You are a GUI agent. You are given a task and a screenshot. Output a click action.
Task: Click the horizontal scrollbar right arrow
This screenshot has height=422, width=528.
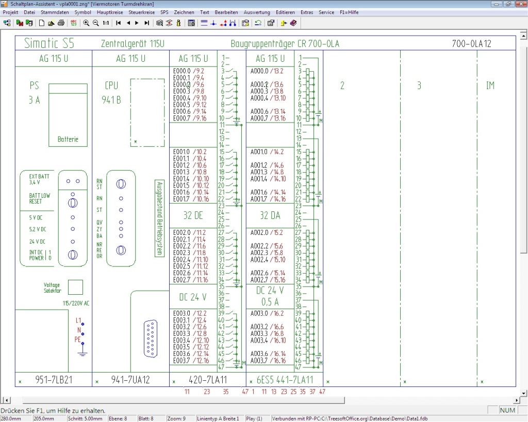pos(517,400)
